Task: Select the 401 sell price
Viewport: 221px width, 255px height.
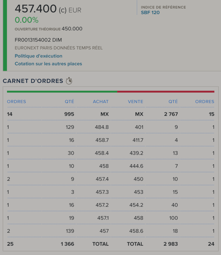Action: click(x=139, y=127)
